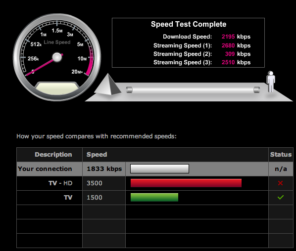Image resolution: width=296 pixels, height=251 pixels.
Task: Click the 20M+ mark on the gauge
Action: pos(77,72)
